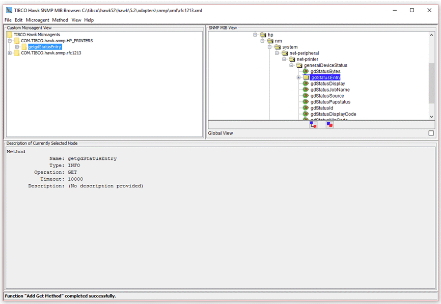The image size is (441, 304).
Task: Select the gdStatusJobName label in the MIB tree
Action: [x=330, y=90]
